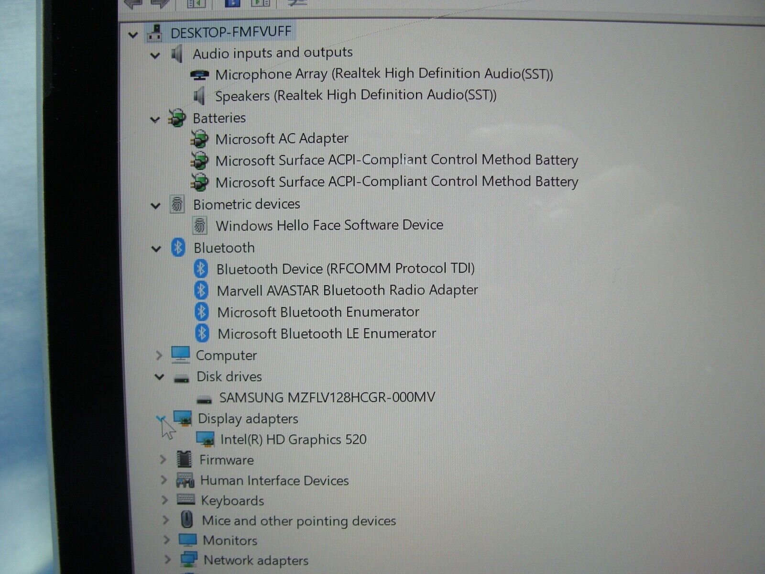Collapse the Batteries category

pyautogui.click(x=155, y=119)
